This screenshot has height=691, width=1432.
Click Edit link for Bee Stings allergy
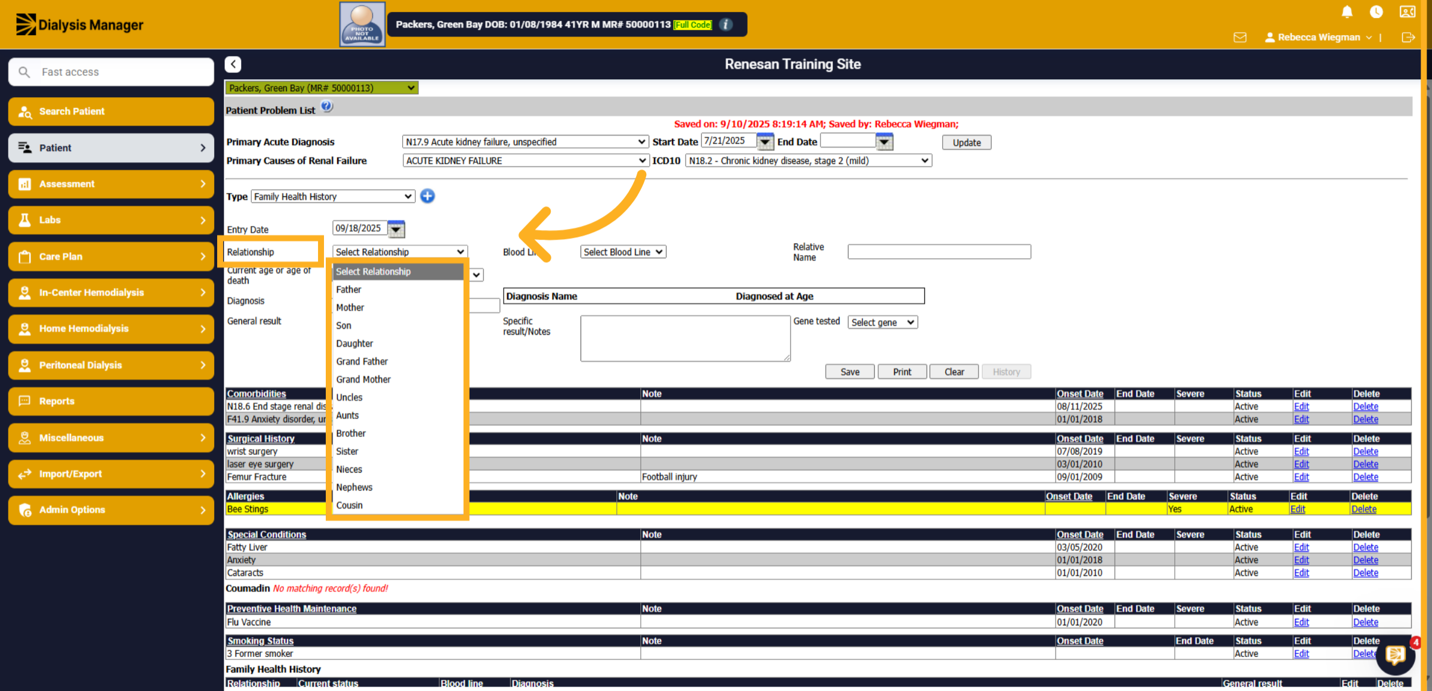coord(1297,509)
